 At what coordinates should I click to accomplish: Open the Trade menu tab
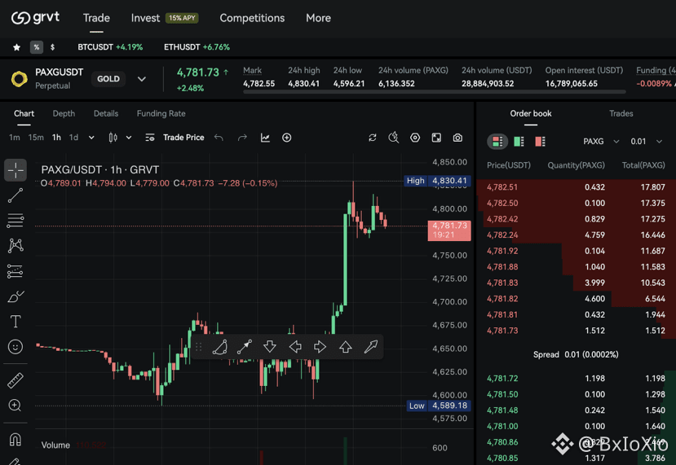coord(96,18)
